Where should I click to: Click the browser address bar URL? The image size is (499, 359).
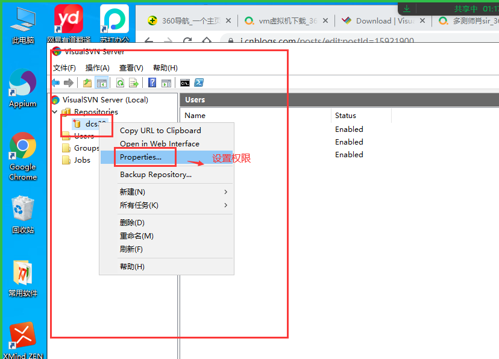(327, 41)
